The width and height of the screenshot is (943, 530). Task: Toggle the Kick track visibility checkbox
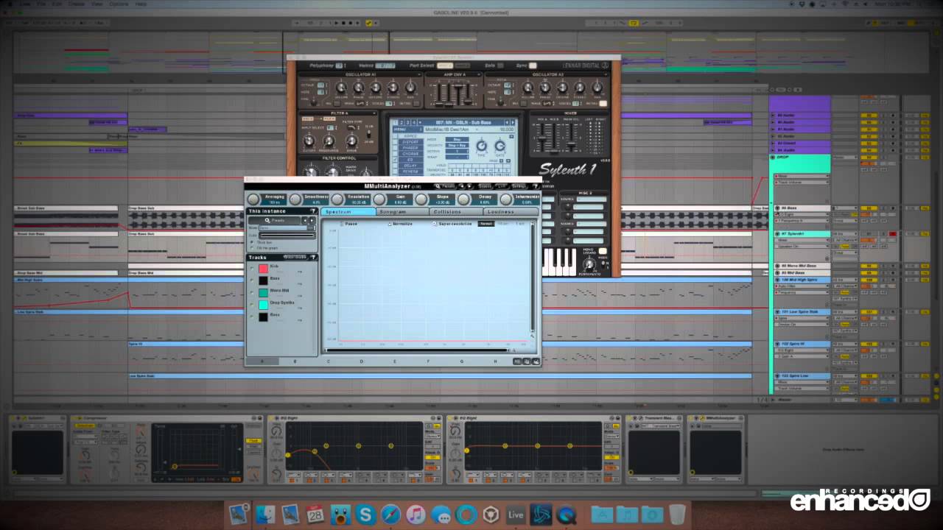coord(252,269)
